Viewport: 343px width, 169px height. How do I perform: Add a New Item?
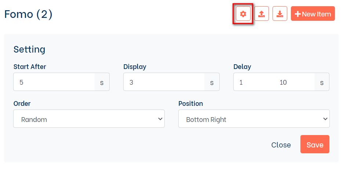[313, 14]
